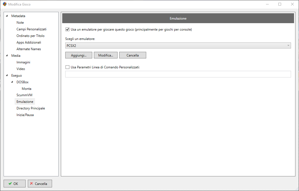This screenshot has height=191, width=299.
Task: Click the bottom Cancella dialog button
Action: pos(40,184)
